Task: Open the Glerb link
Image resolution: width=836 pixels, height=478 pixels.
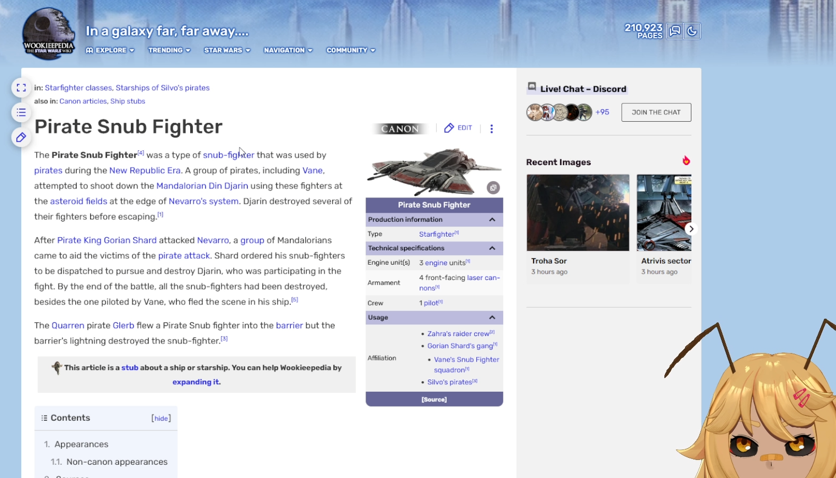Action: pyautogui.click(x=123, y=326)
